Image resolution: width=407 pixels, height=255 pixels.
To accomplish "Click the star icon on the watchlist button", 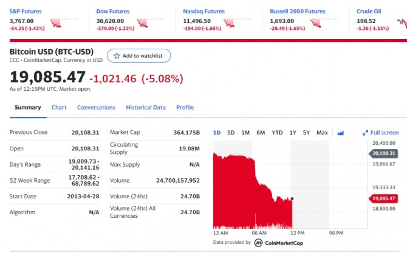I will 117,55.
